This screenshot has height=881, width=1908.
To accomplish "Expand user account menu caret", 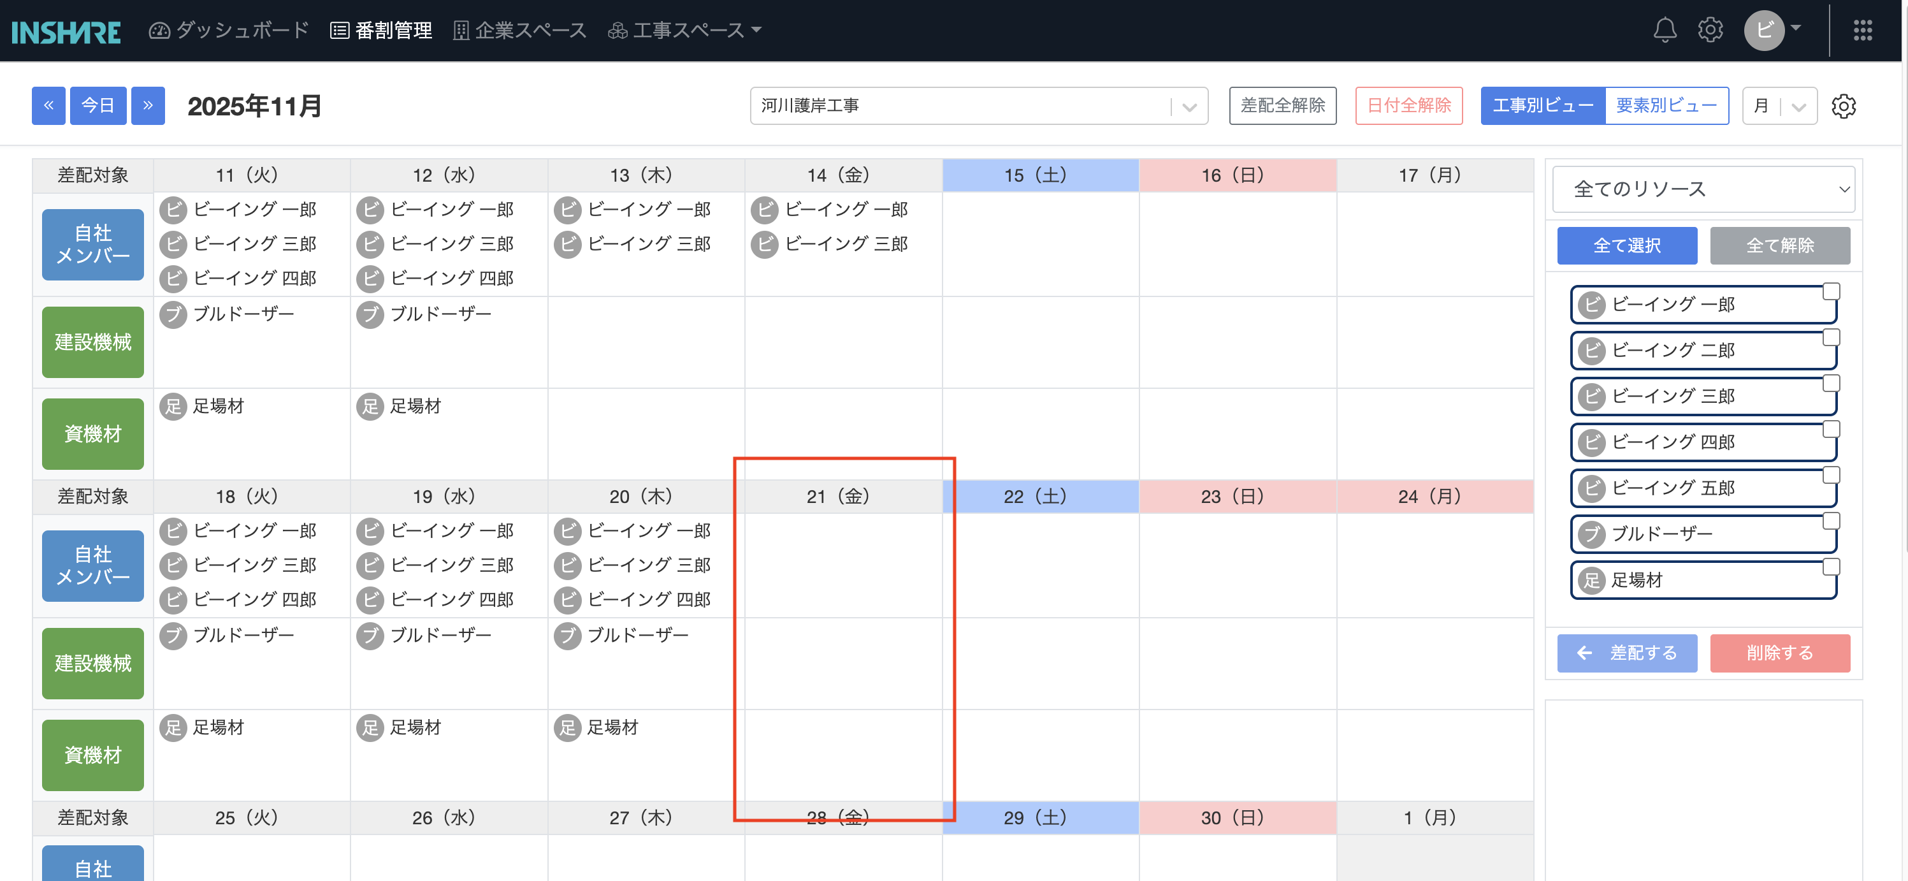I will point(1795,28).
